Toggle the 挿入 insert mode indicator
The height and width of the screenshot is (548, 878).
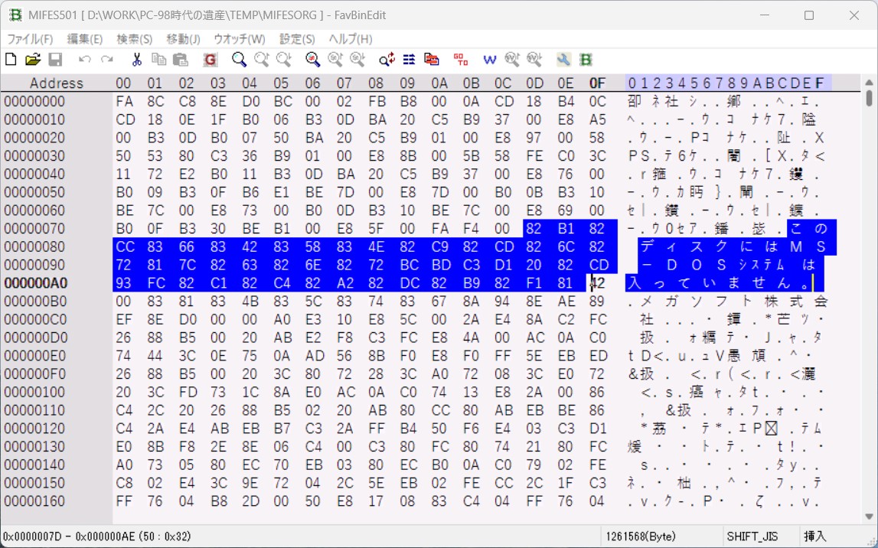click(x=814, y=537)
